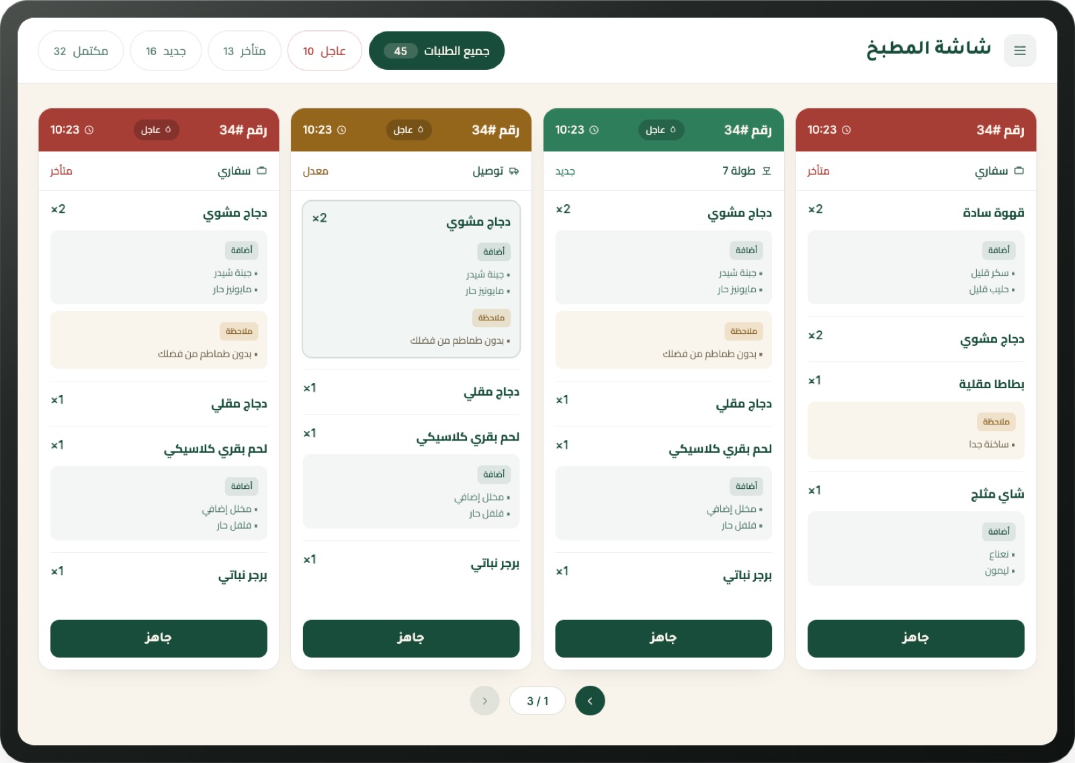Click the عاجل badge on the green card
Screen dimensions: 1075x763
pyautogui.click(x=661, y=130)
